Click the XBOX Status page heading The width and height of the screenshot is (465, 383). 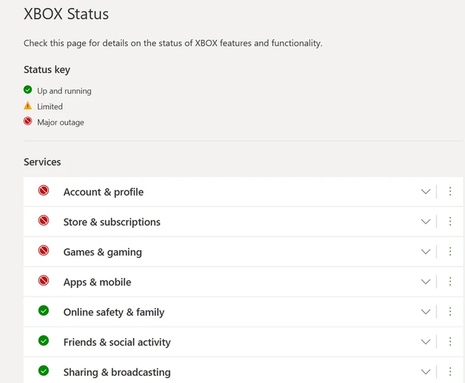click(x=66, y=14)
